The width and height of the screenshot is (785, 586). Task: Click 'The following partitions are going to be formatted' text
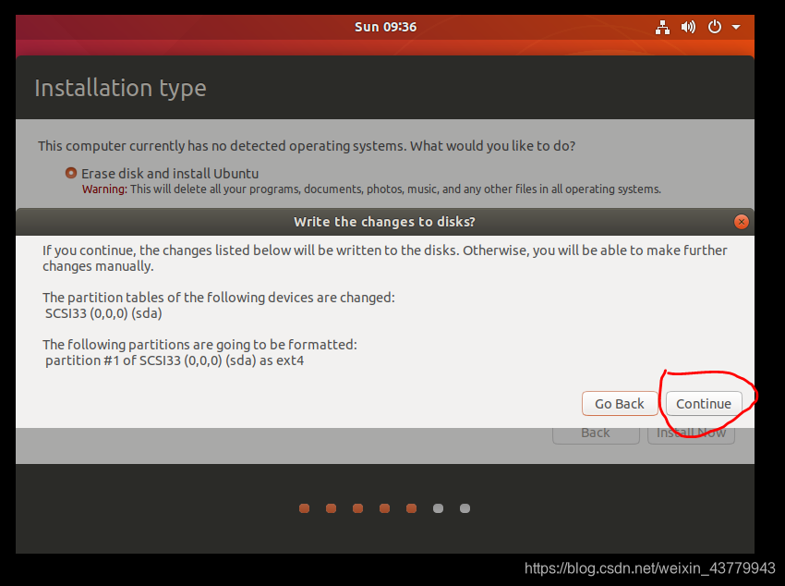(x=199, y=345)
